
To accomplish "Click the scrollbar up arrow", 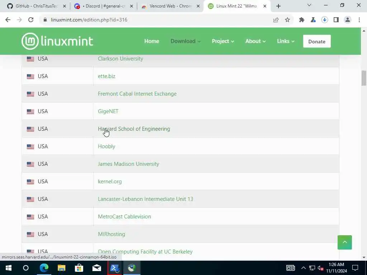I will [364, 31].
